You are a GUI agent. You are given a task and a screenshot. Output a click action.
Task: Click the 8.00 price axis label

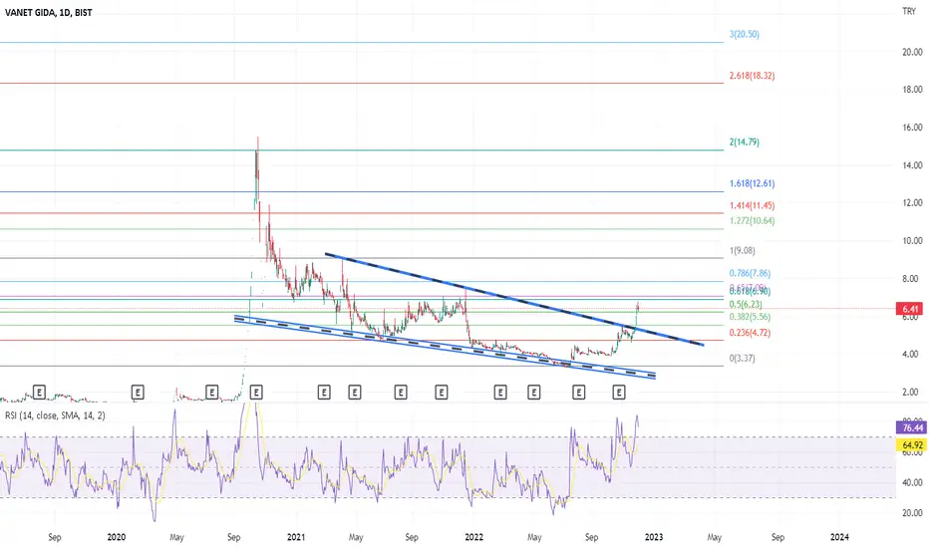click(912, 278)
